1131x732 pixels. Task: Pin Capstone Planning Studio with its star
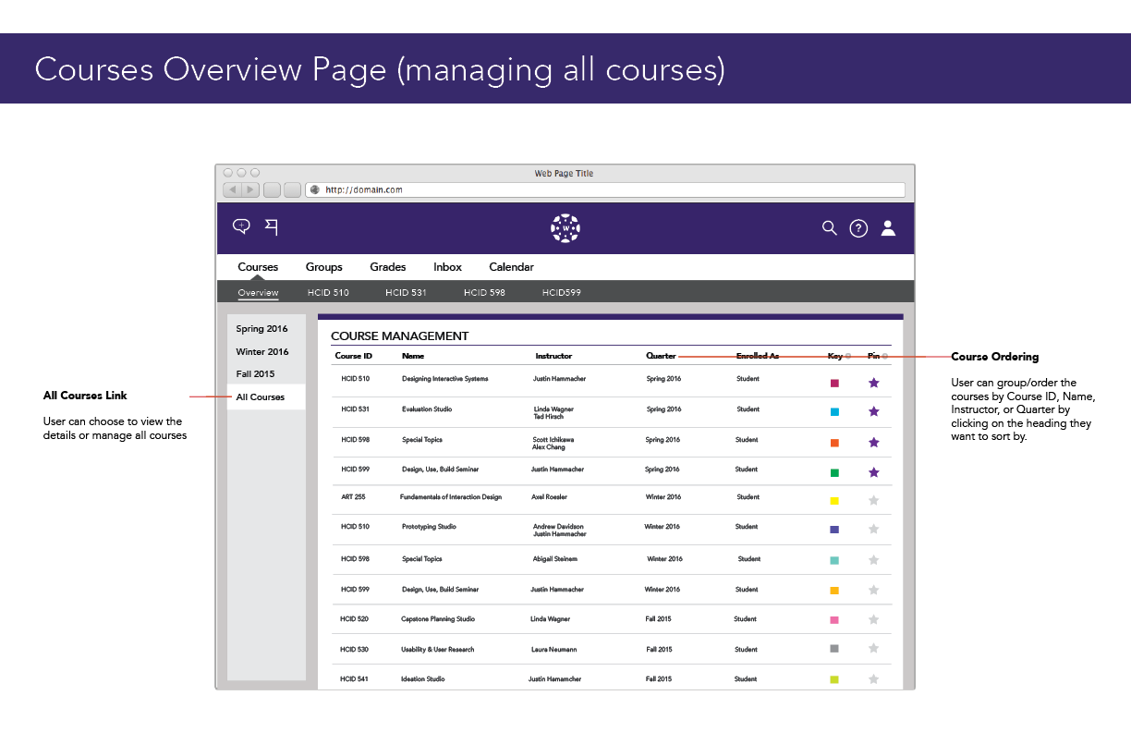[874, 620]
